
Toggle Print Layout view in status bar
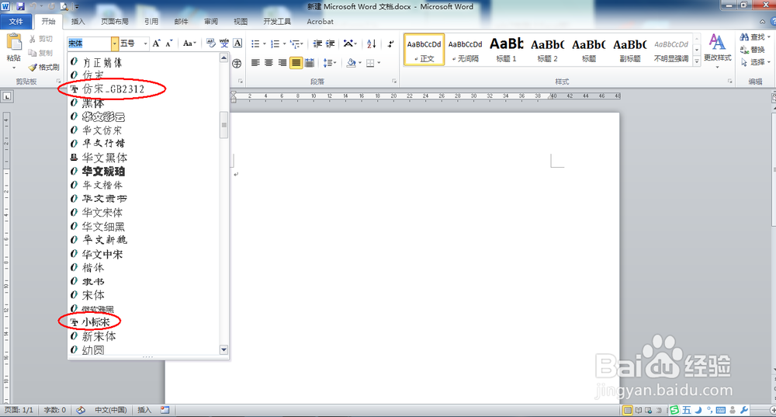628,410
